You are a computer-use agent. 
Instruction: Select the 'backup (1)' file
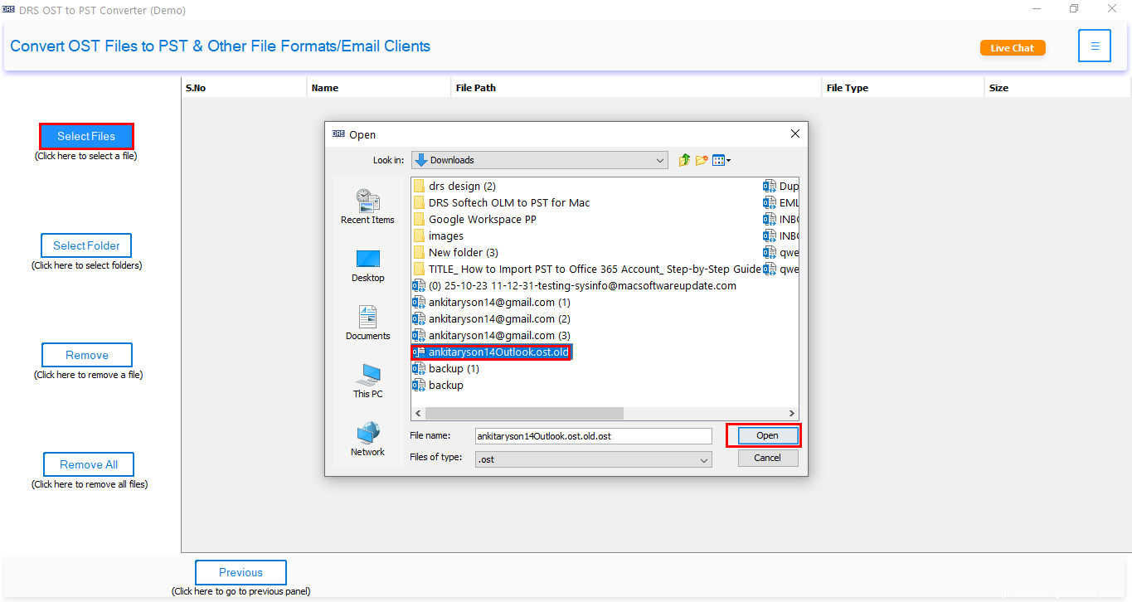tap(446, 368)
